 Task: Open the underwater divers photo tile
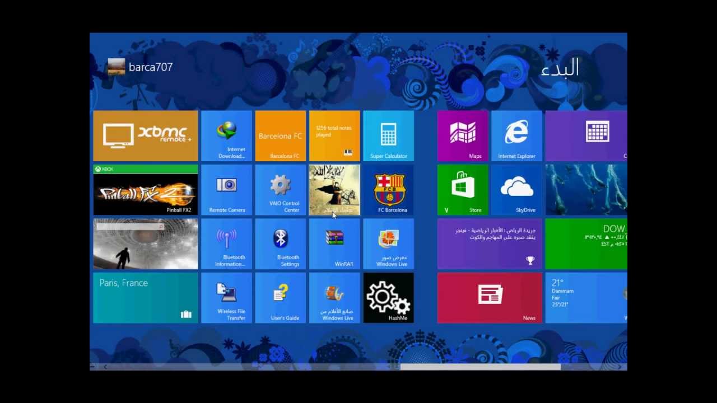click(586, 190)
